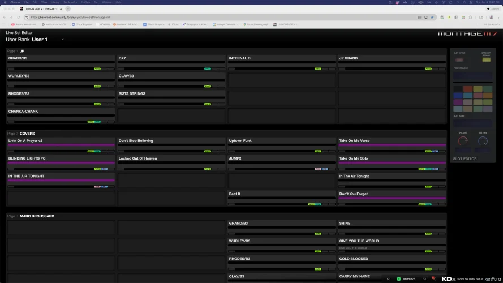Open the iCloud bookmark
This screenshot has width=503, height=283.
coord(174,24)
